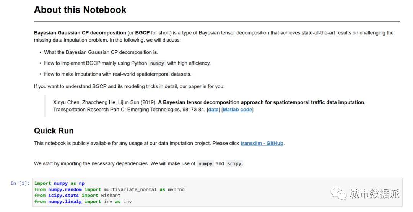Screen dimensions: 413x212
Task: Click the bold Bayesian Gaussian CP decomposition text
Action: click(80, 33)
